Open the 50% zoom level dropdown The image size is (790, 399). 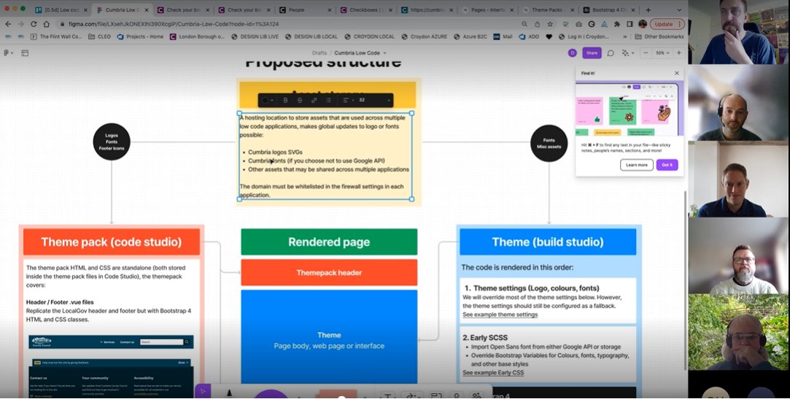[x=662, y=53]
